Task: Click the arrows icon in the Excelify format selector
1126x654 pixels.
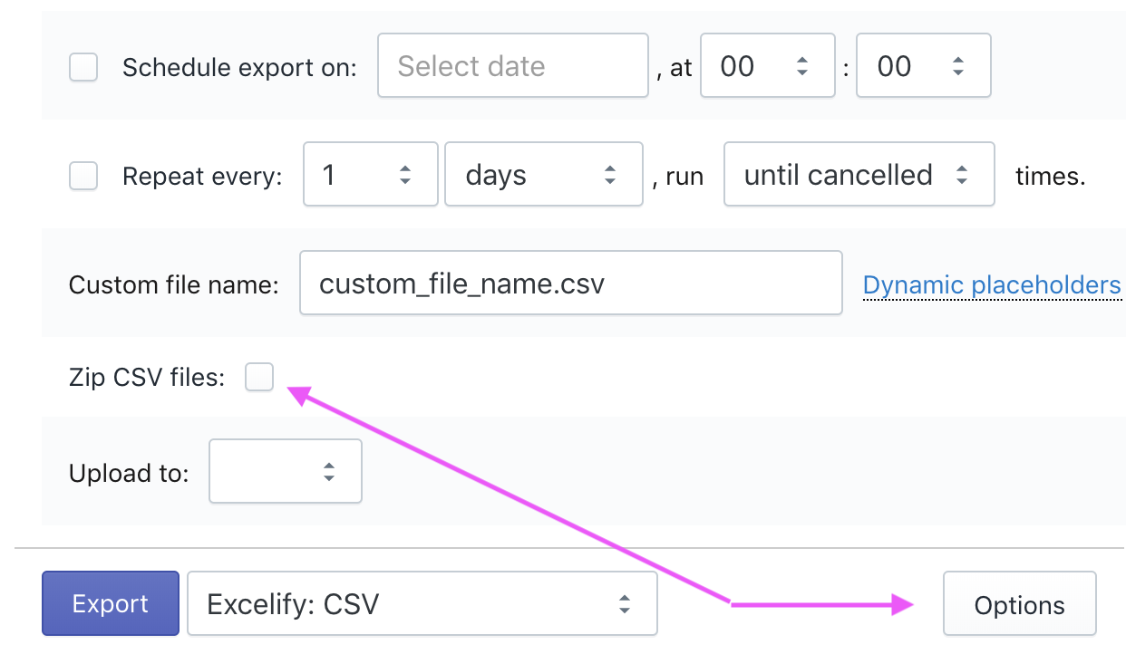Action: point(624,603)
